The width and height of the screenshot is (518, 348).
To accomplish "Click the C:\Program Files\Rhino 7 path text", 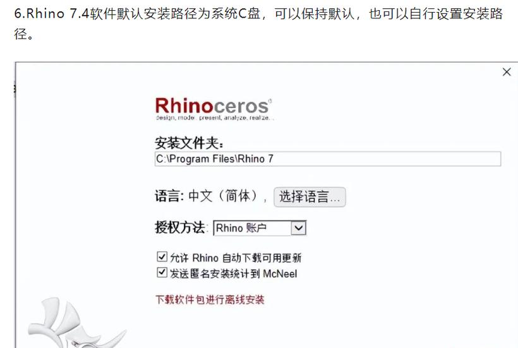I will point(214,159).
